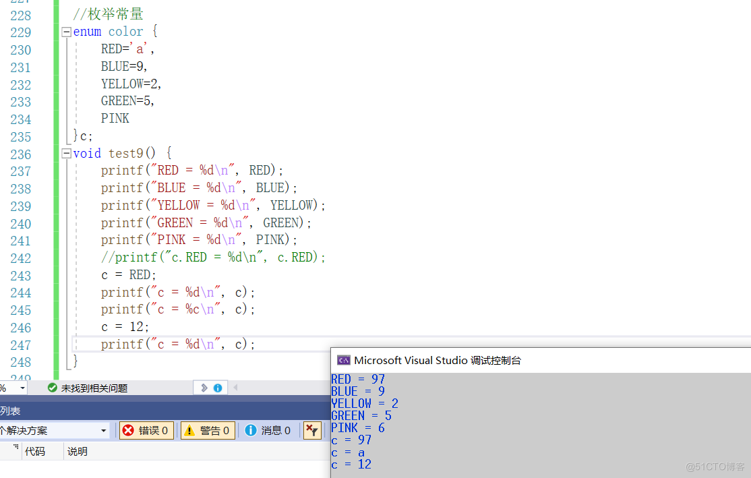Click console output line c = 97

click(351, 440)
